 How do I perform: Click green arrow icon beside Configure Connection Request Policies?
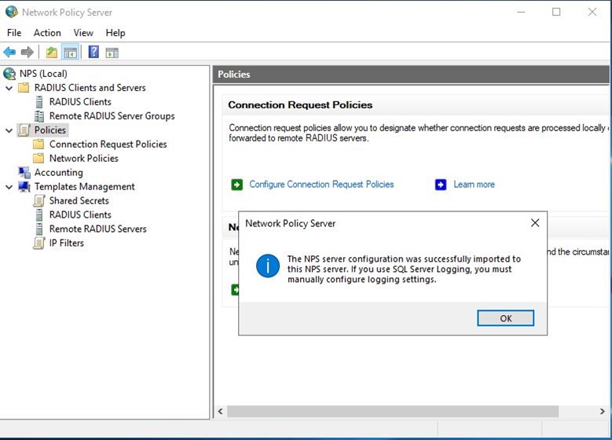(x=237, y=185)
